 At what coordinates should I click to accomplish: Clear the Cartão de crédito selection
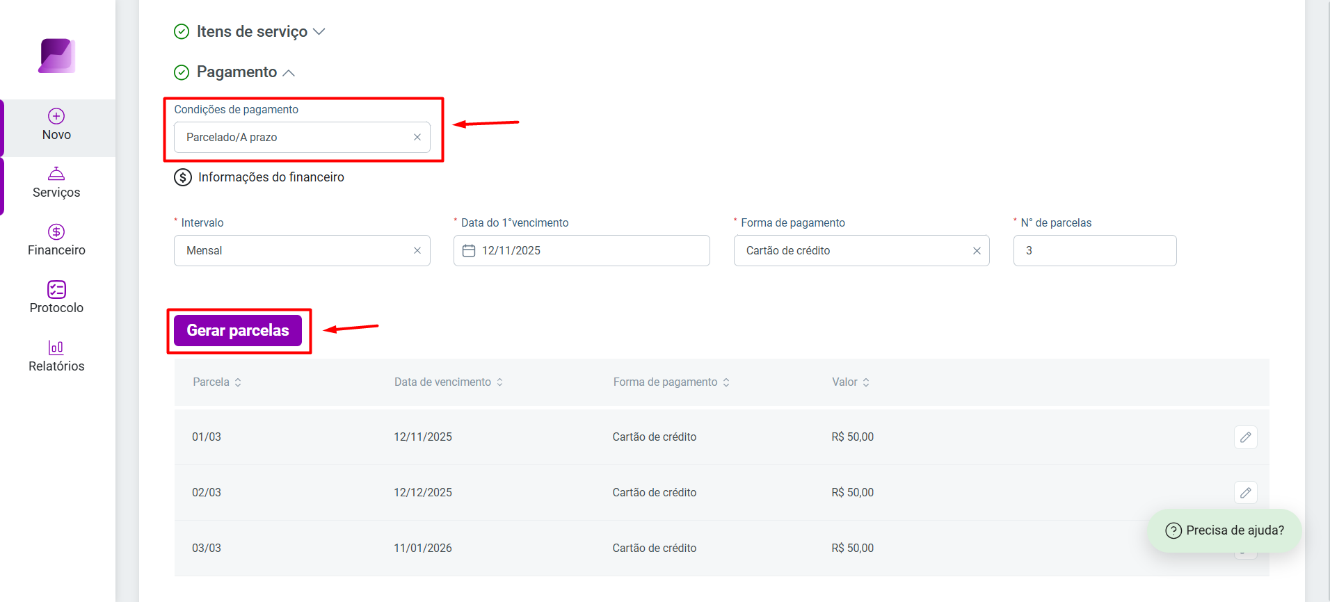click(x=977, y=250)
